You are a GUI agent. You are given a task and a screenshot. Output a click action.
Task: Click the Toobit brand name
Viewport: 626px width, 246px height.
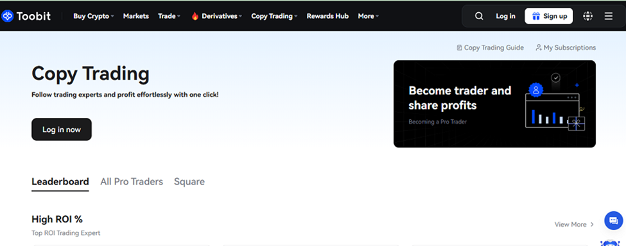[x=34, y=16]
